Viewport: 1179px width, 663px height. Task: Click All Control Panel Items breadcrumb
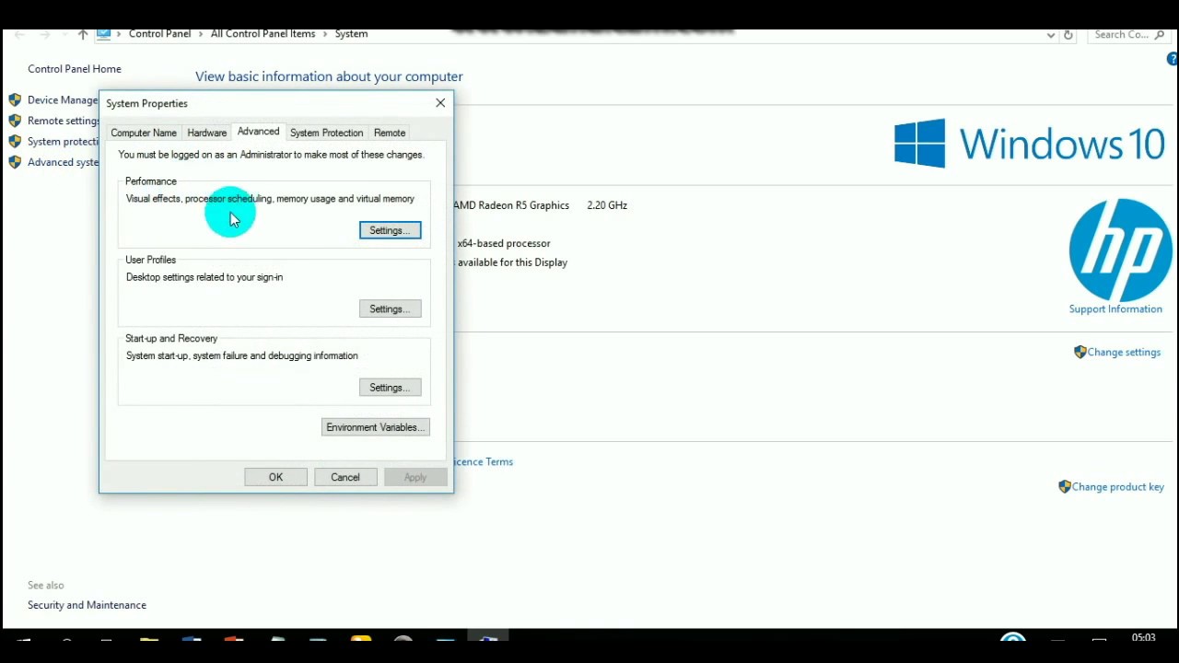click(x=263, y=34)
